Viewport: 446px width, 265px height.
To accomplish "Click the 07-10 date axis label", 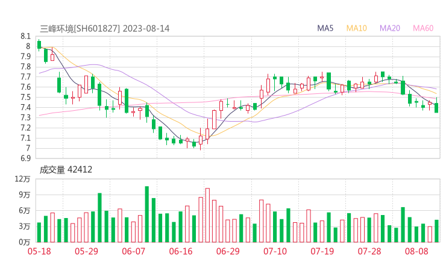I will click(x=275, y=251).
